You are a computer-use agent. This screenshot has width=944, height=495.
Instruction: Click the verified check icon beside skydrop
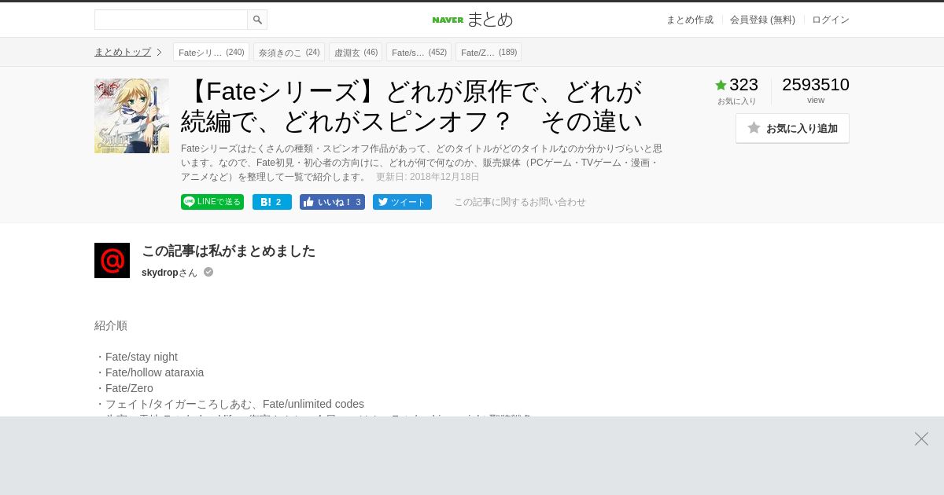tap(208, 272)
